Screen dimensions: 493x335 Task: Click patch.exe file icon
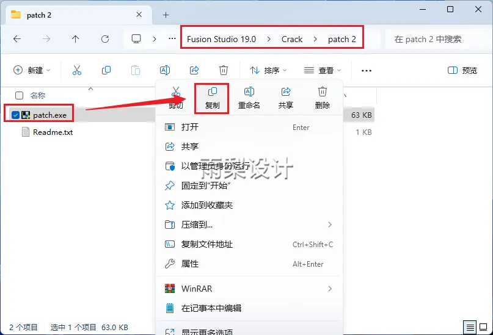(26, 115)
